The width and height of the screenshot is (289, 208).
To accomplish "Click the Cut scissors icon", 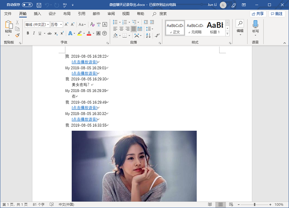I will [17, 22].
